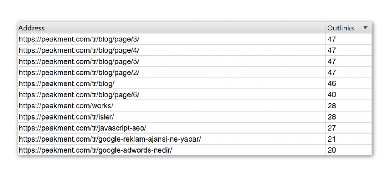
Task: Select the peakment.com/tr/isler/ address row
Action: coord(67,117)
